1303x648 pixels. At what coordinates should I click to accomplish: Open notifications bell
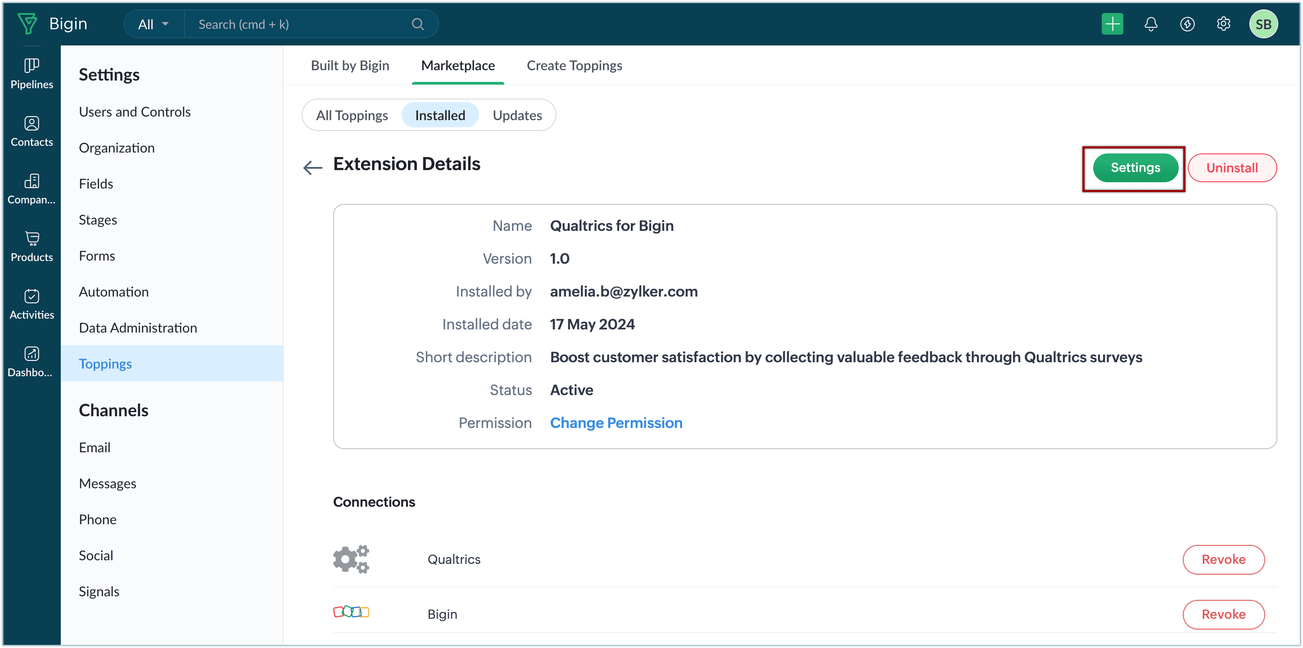[1150, 24]
